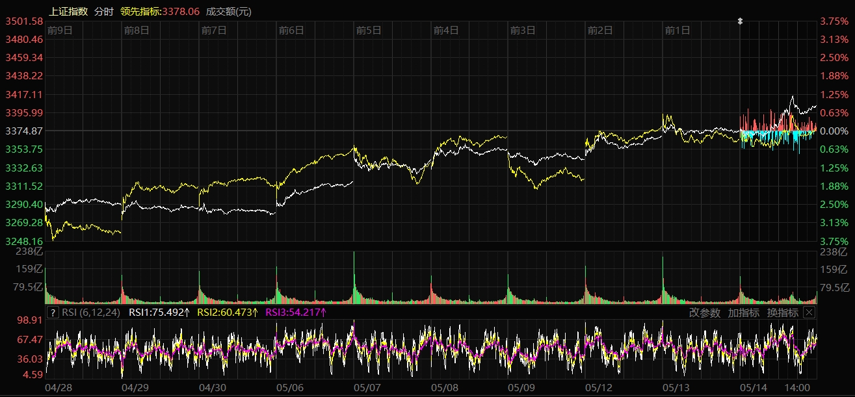Click the 0.00% percent axis value
The width and height of the screenshot is (855, 397).
coord(835,131)
